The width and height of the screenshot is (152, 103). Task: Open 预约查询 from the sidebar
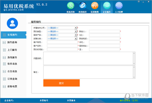(12, 42)
